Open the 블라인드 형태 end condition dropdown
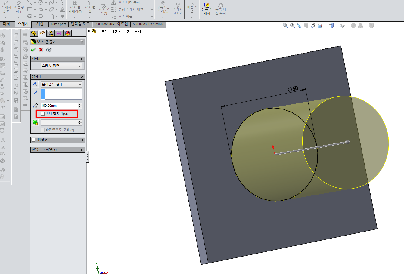This screenshot has height=274, width=404. 61,84
